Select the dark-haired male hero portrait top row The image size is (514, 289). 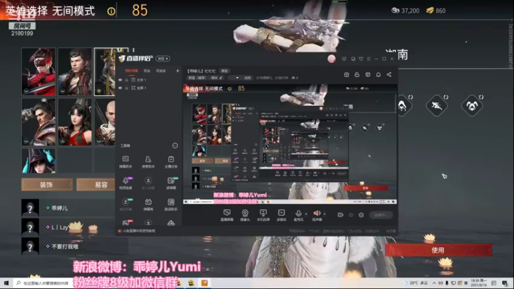[75, 72]
